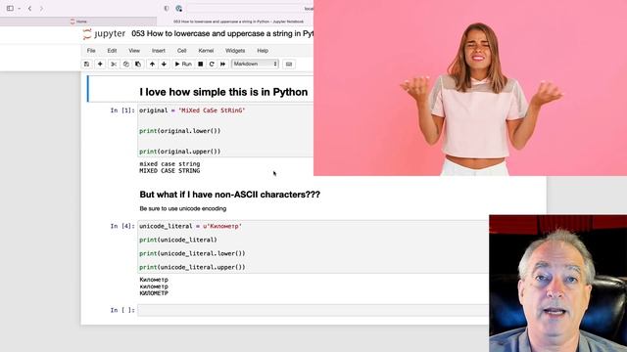Open the Widgets menu
This screenshot has height=352, width=627.
[x=235, y=51]
